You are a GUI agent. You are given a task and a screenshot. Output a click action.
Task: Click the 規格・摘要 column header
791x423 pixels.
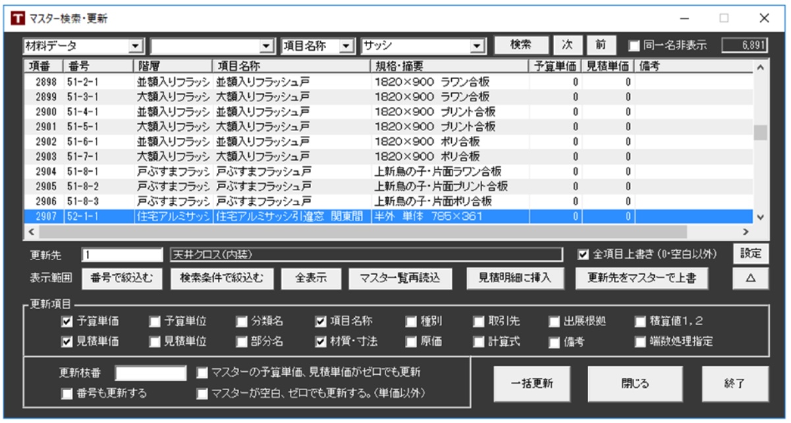click(x=449, y=66)
